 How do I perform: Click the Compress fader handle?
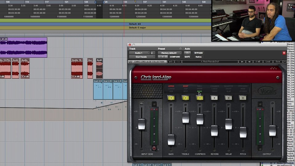click(x=200, y=119)
